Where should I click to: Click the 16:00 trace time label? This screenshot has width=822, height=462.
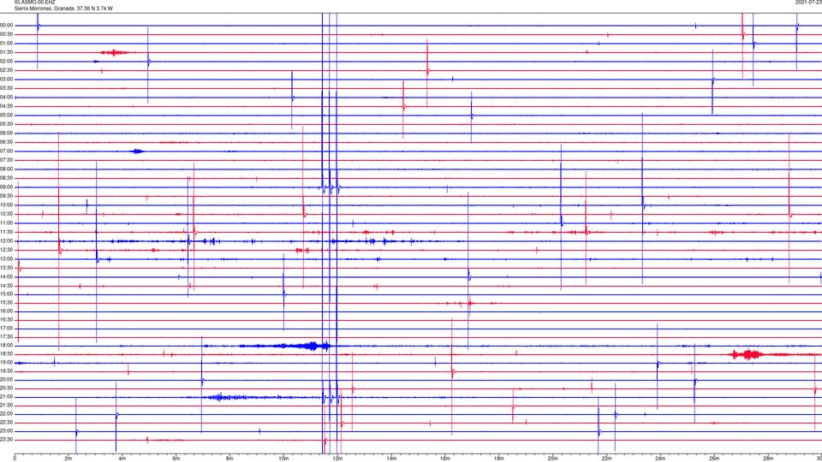click(x=7, y=311)
